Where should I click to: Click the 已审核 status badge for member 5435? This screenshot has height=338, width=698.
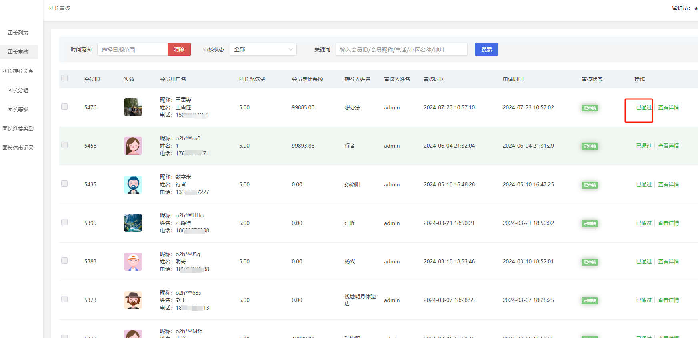coord(590,185)
